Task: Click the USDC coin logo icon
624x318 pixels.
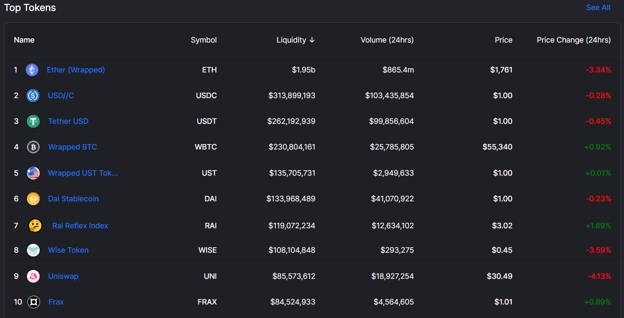Action: [33, 96]
